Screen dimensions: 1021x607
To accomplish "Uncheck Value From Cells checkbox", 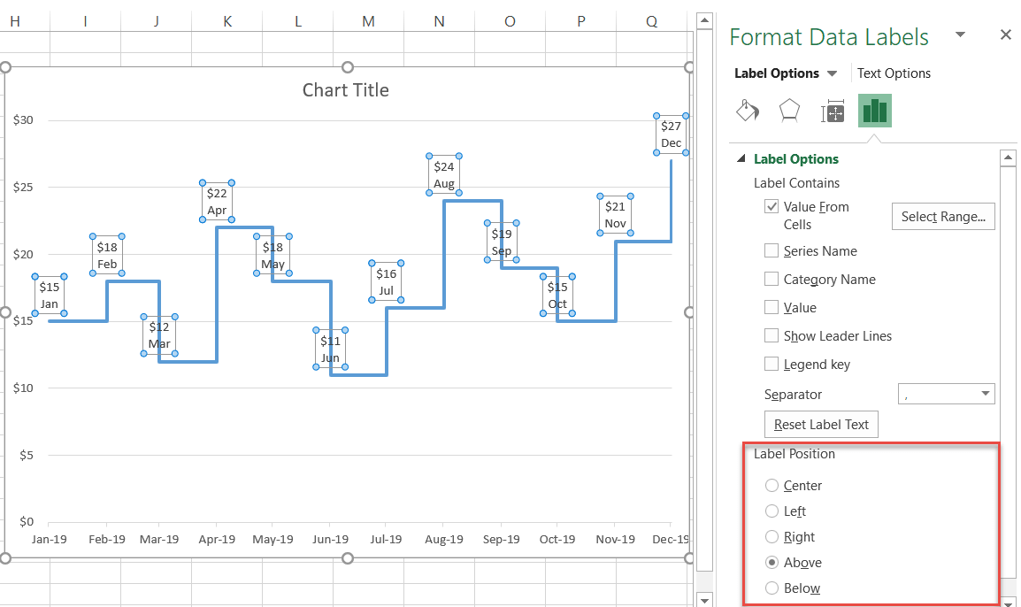I will 771,206.
